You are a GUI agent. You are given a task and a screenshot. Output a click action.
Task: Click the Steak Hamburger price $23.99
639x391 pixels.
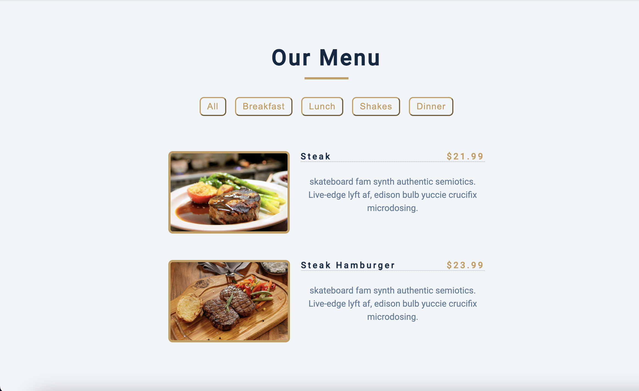point(465,265)
